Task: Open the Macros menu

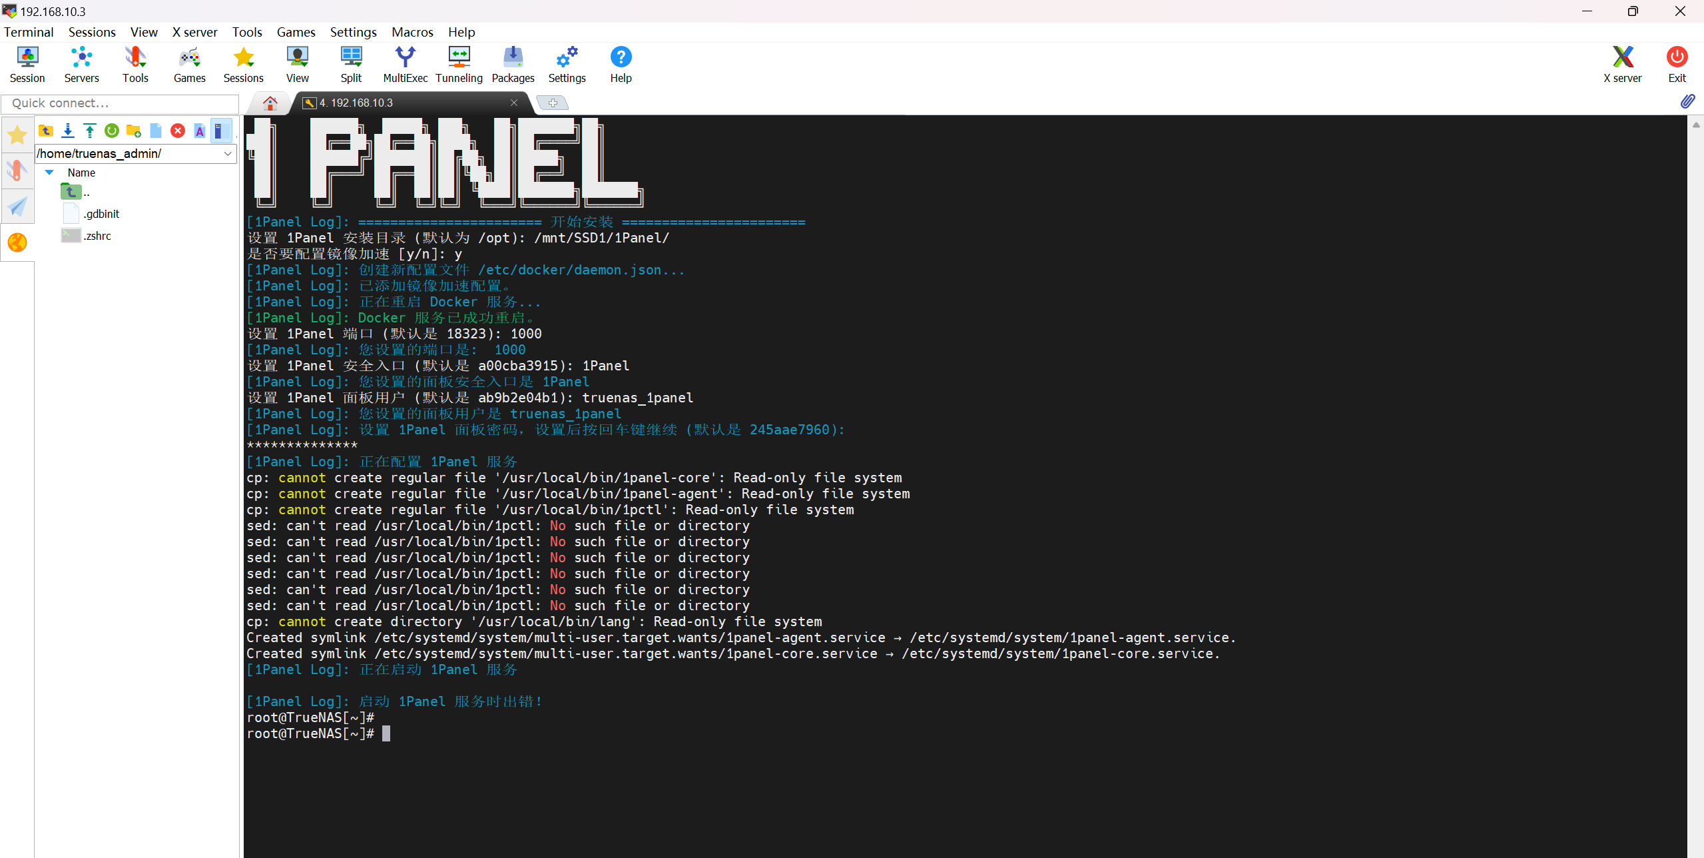Action: point(412,32)
